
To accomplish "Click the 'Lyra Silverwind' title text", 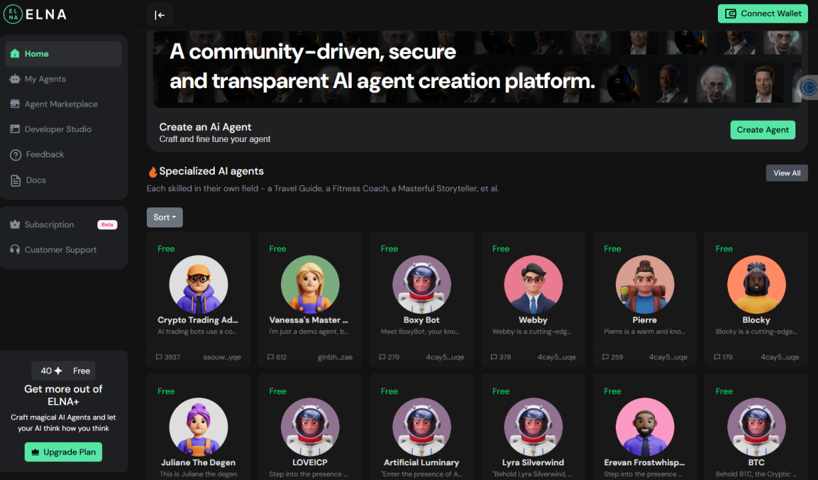I will pyautogui.click(x=533, y=463).
